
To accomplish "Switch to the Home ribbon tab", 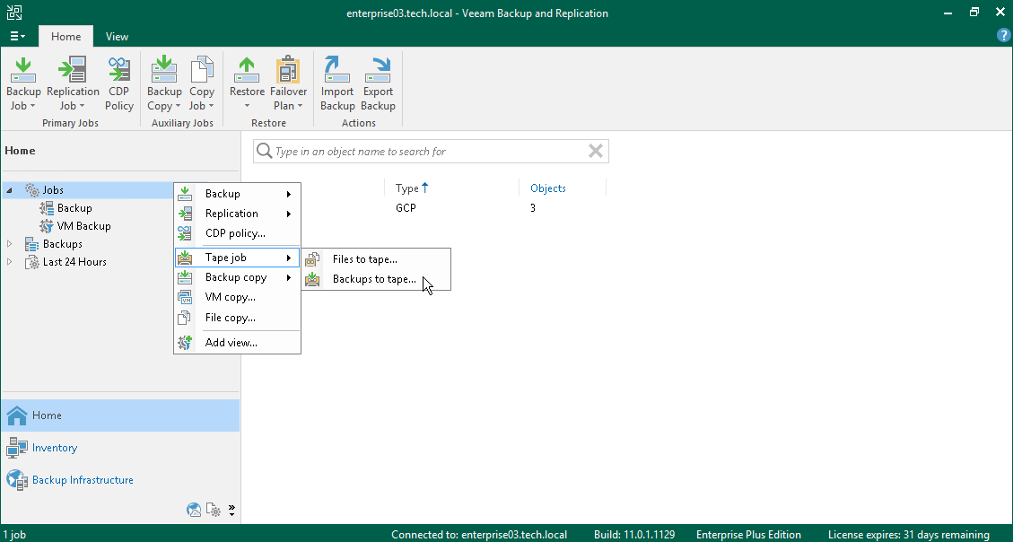I will [x=65, y=36].
